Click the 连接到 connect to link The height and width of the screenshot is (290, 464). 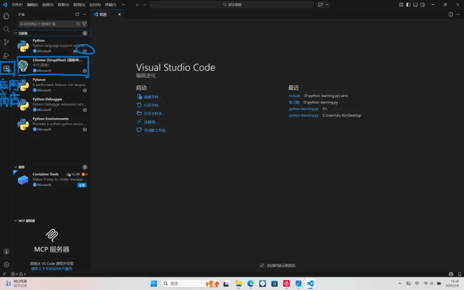pyautogui.click(x=150, y=122)
